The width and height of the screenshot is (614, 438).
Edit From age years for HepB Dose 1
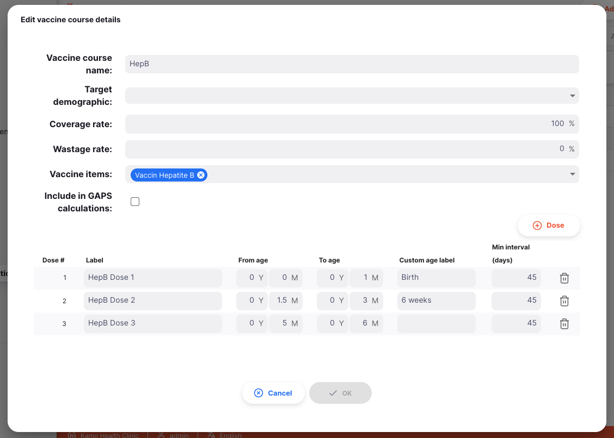click(x=252, y=278)
